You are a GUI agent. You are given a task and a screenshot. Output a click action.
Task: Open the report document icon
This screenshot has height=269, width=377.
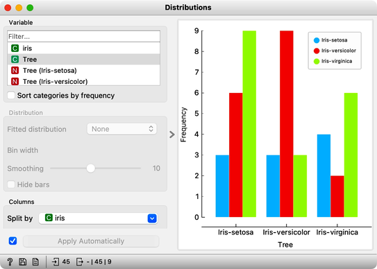click(35, 261)
